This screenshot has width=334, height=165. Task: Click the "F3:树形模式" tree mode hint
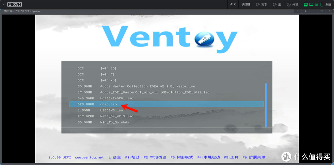(x=182, y=157)
